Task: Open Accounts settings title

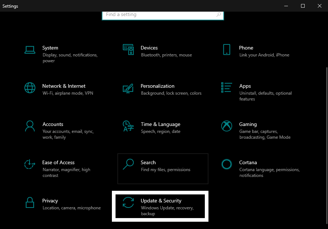Action: pyautogui.click(x=53, y=124)
